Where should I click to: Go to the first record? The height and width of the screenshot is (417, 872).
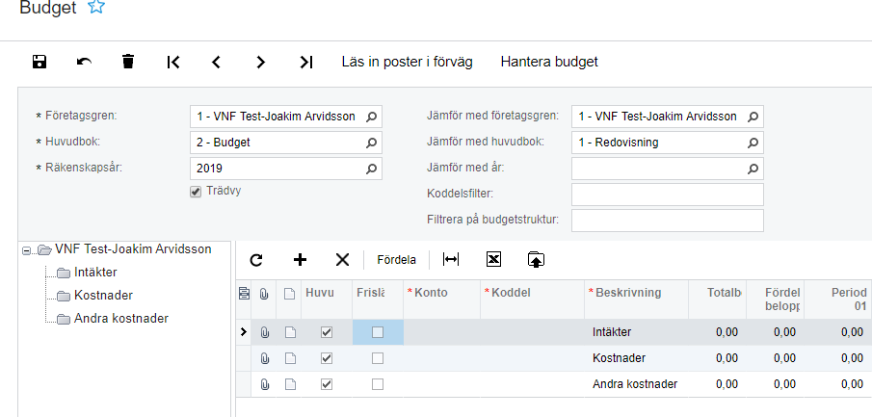tap(173, 62)
